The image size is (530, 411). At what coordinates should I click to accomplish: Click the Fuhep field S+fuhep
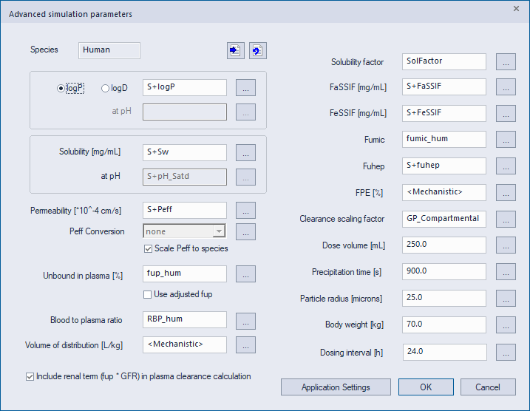[444, 166]
